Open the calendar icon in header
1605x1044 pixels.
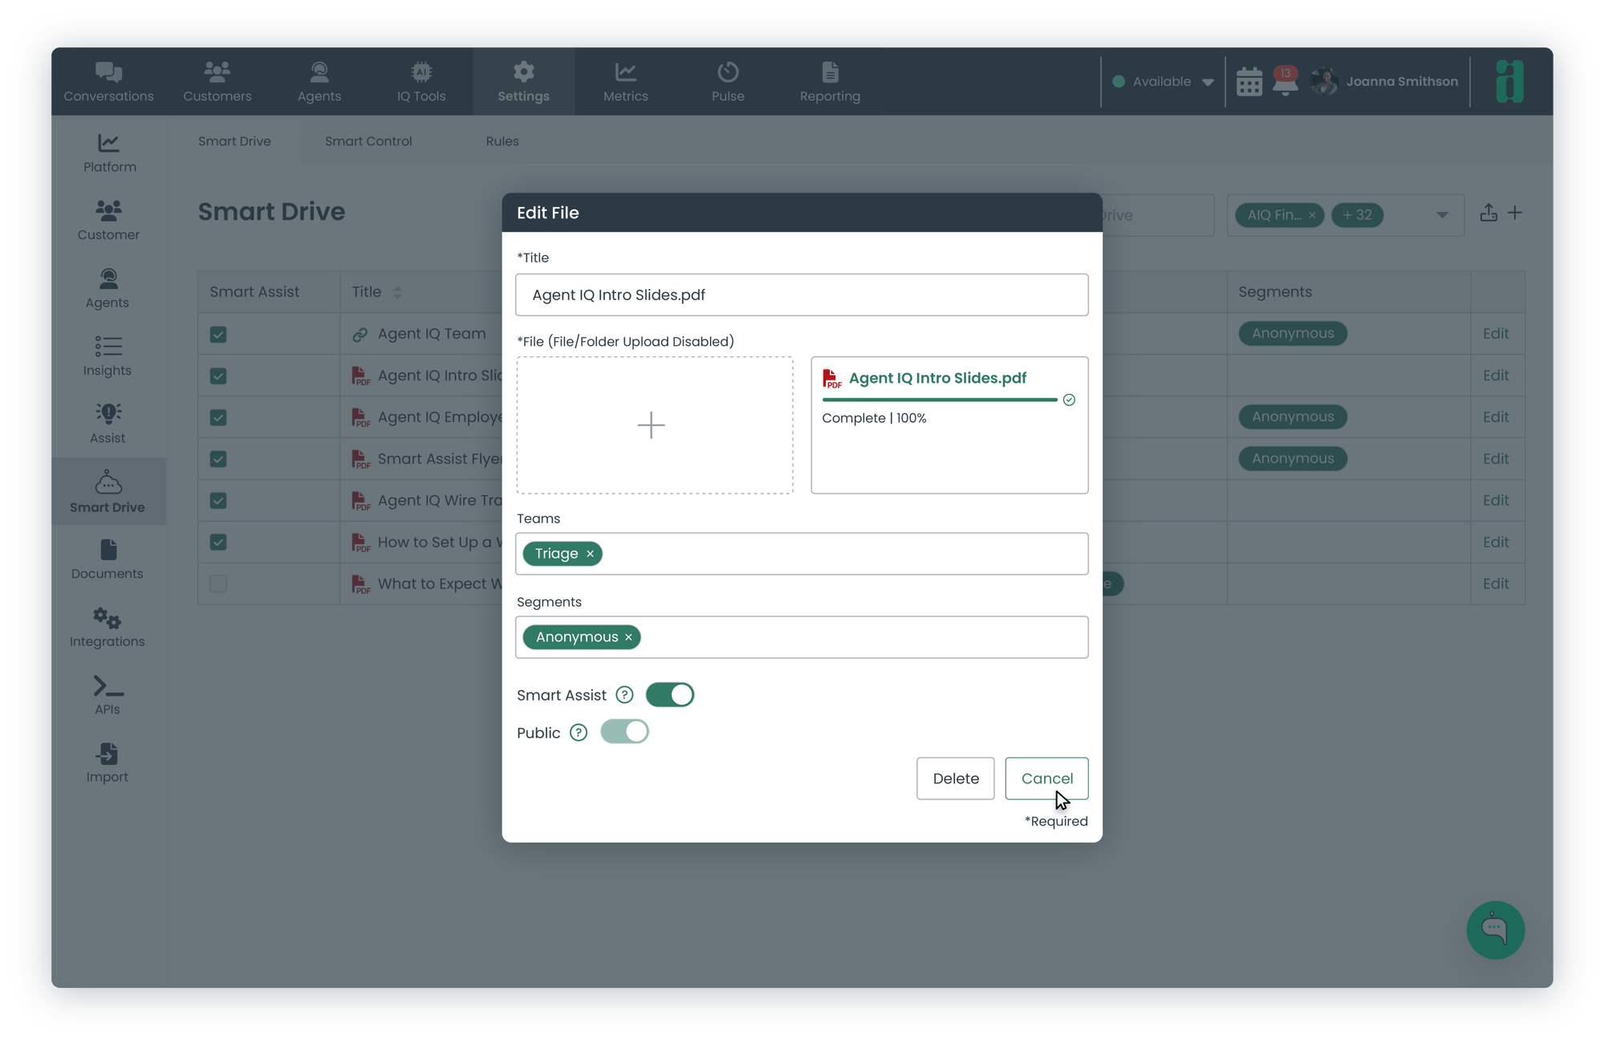pyautogui.click(x=1249, y=82)
